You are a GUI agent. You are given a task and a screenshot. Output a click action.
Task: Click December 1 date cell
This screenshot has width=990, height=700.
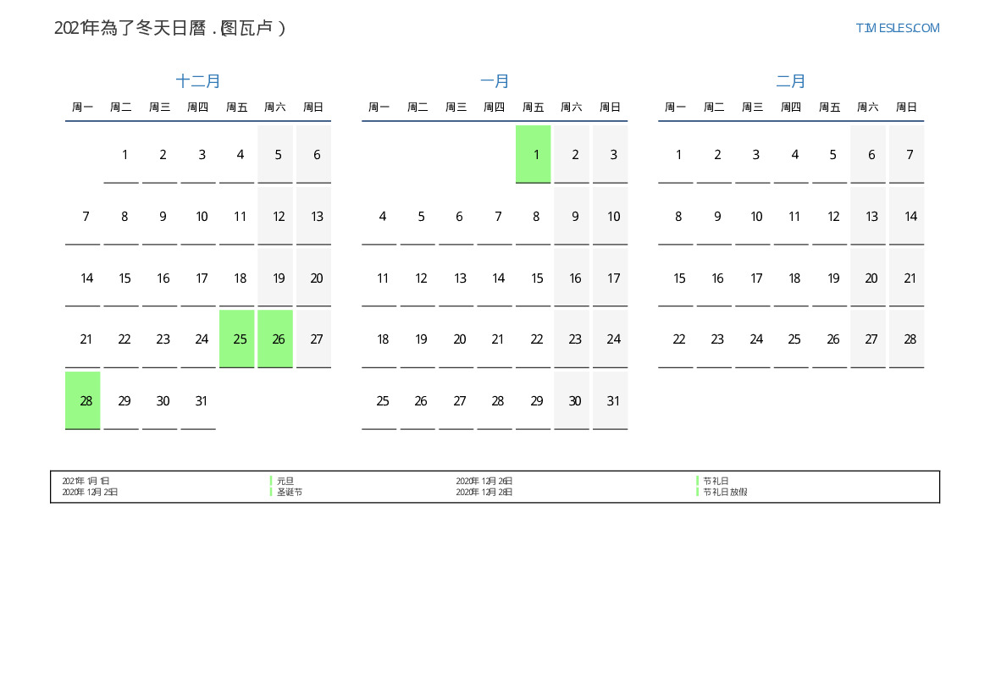pyautogui.click(x=124, y=155)
